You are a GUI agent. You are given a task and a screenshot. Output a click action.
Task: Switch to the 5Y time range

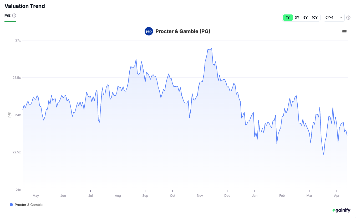pos(306,18)
